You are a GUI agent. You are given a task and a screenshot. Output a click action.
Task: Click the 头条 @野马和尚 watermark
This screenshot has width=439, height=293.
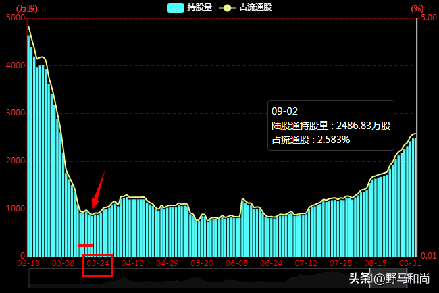pyautogui.click(x=389, y=278)
